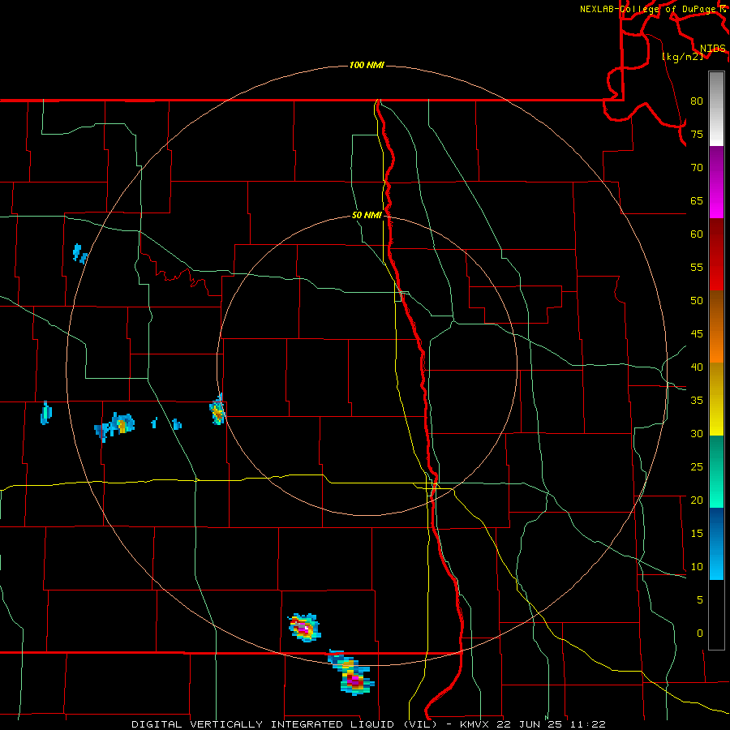
Task: Click the 25 value on the color scale
Action: tap(697, 467)
